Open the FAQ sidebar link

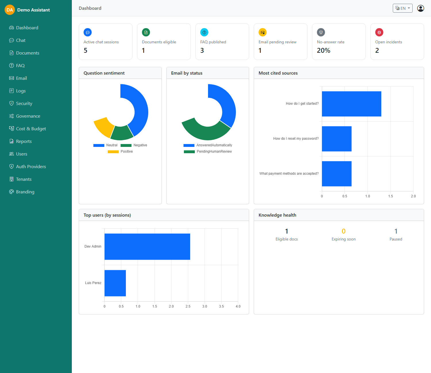(36, 66)
